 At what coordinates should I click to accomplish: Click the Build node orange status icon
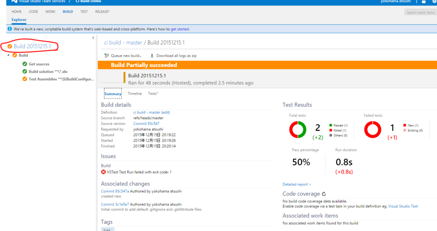pyautogui.click(x=15, y=55)
